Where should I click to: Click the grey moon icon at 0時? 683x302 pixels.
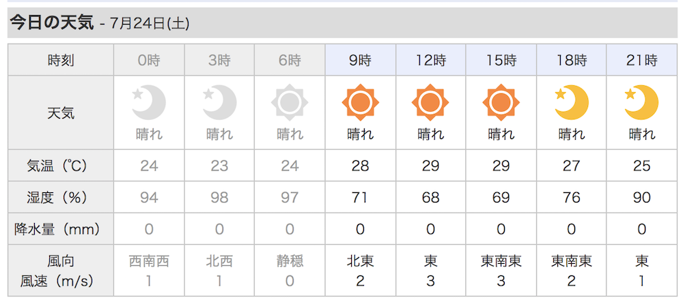click(149, 102)
